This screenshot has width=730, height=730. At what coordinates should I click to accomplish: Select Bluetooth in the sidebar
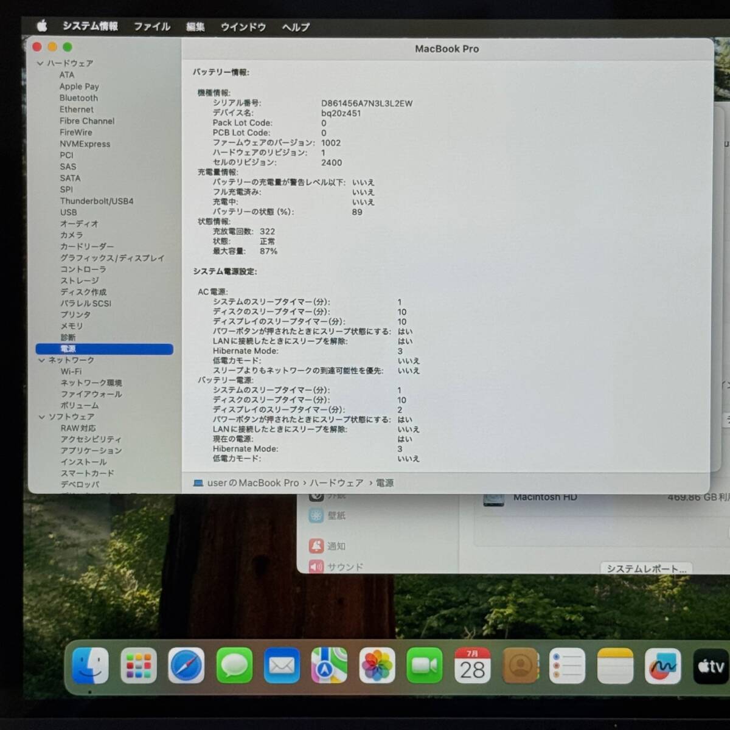[x=78, y=98]
